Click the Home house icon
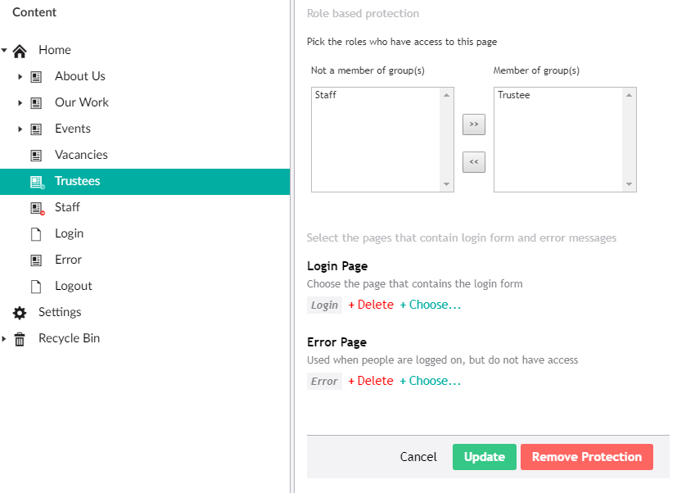Viewport: 686px width, 493px height. (x=20, y=51)
